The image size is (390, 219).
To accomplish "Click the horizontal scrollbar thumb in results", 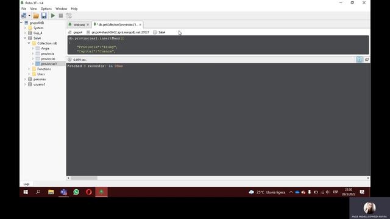I will [84, 178].
